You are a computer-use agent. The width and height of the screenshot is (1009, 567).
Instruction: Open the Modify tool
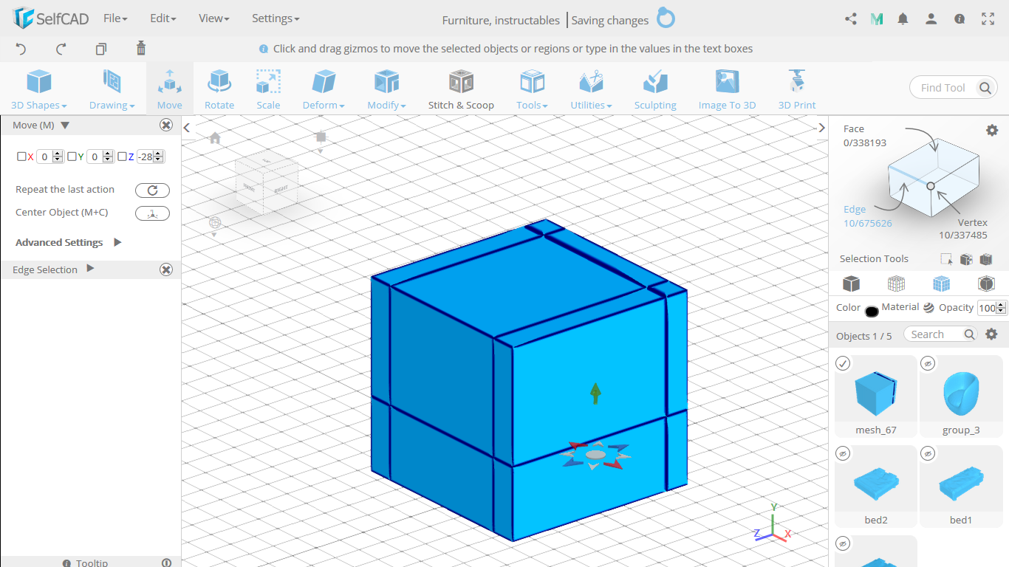tap(386, 89)
